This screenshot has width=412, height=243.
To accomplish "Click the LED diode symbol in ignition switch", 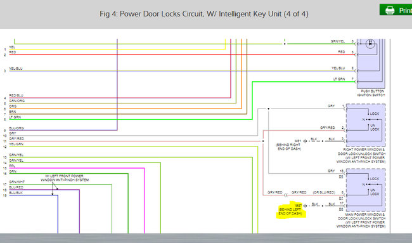I will [x=370, y=44].
